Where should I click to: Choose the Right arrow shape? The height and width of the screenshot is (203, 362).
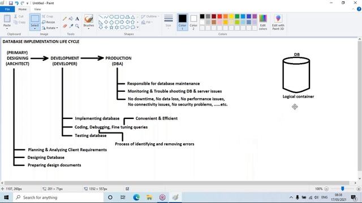click(x=122, y=23)
